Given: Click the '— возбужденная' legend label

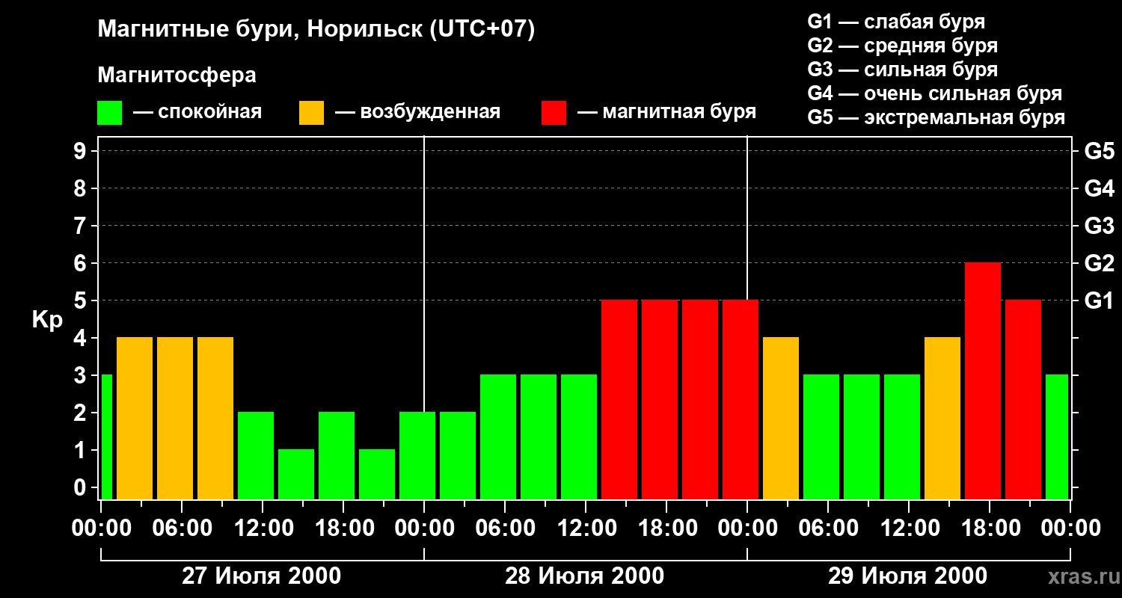Looking at the screenshot, I should click(417, 113).
